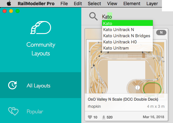The image size is (173, 123).
Task: Click the download icon next to 520
Action: tap(104, 117)
